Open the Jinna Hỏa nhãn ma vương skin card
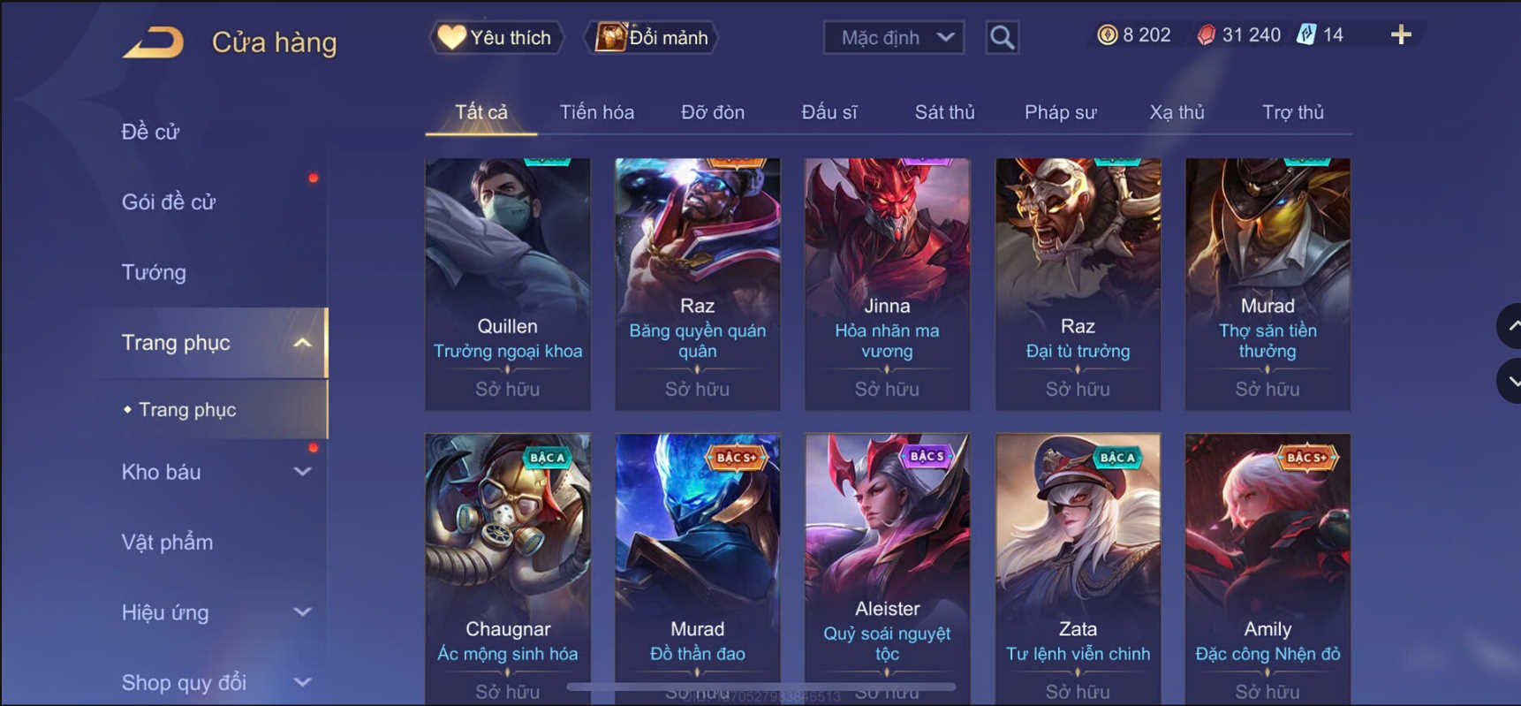Viewport: 1521px width, 706px height. pyautogui.click(x=887, y=284)
